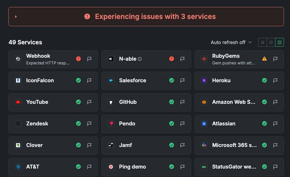This screenshot has height=177, width=290.
Task: Click GitHub's green status checkmark
Action: (x=171, y=102)
